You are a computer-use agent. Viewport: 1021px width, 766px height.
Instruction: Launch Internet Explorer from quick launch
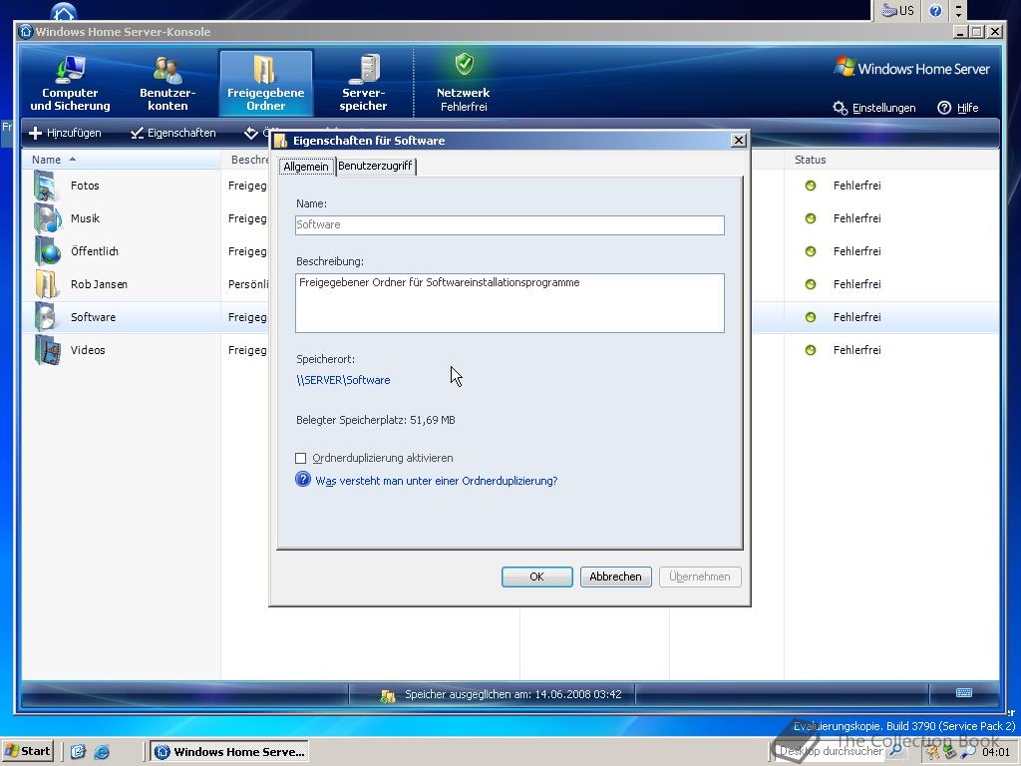coord(103,752)
